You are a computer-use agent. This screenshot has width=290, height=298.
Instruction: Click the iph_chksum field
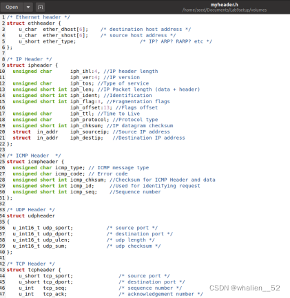point(87,125)
